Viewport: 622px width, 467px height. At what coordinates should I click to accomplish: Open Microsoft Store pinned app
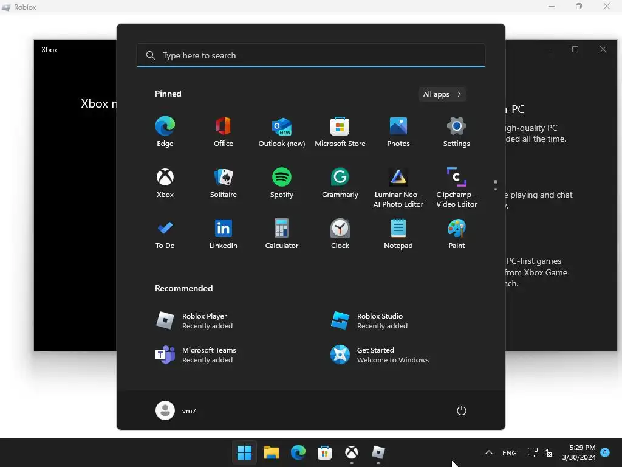tap(340, 132)
